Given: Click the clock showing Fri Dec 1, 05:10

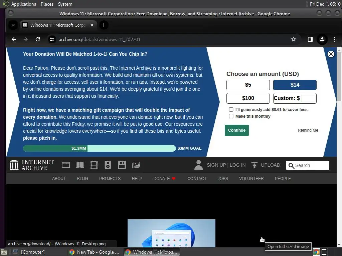Looking at the screenshot, I should point(325,4).
